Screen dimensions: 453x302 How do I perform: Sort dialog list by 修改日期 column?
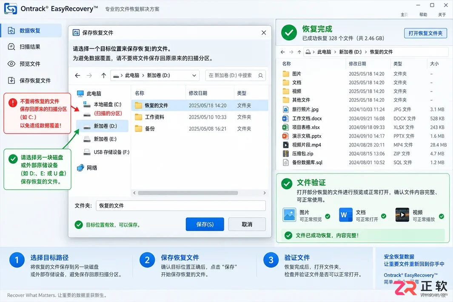coord(198,93)
